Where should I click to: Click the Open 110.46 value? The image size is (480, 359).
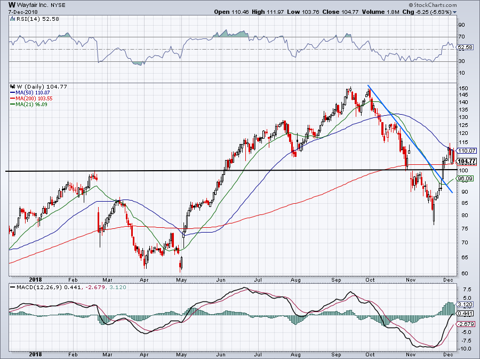tap(231, 12)
